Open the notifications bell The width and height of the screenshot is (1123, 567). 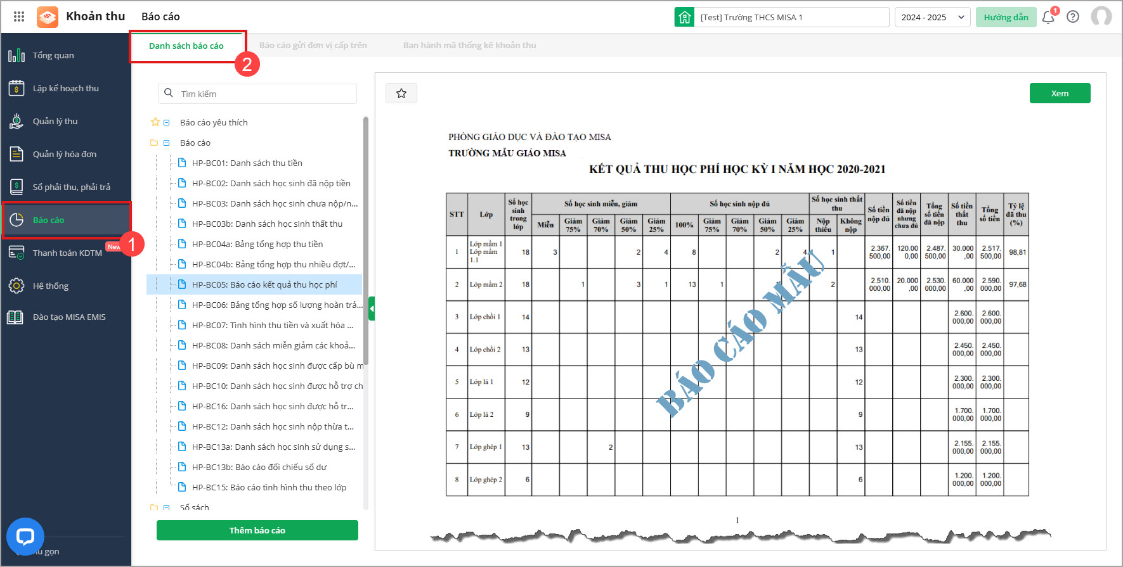point(1048,17)
